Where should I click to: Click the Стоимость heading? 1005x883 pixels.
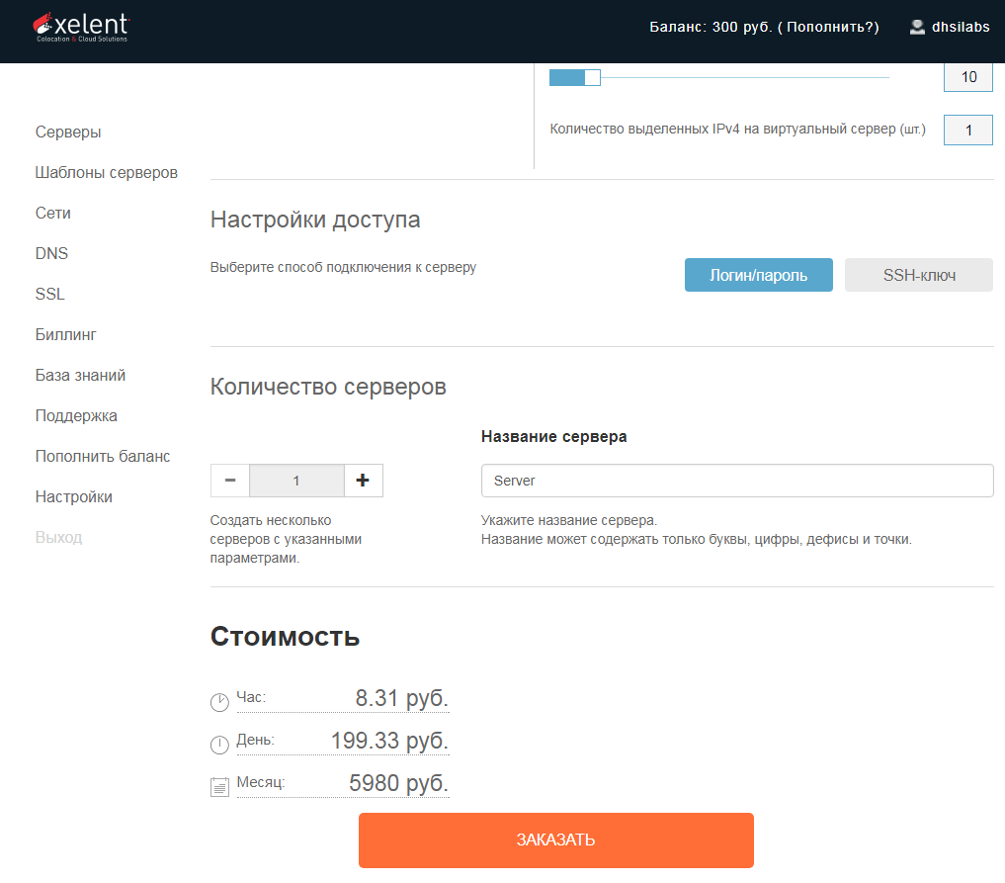tap(286, 636)
